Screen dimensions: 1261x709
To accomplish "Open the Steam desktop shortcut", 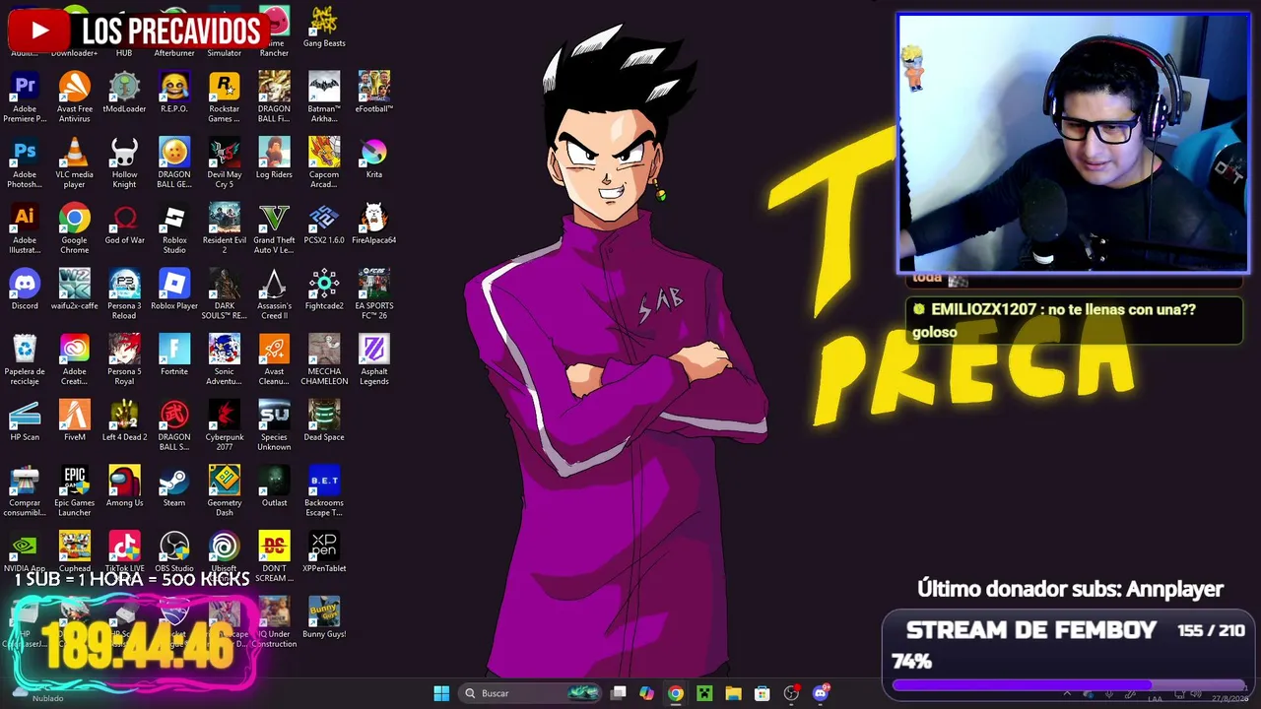I will tap(174, 486).
